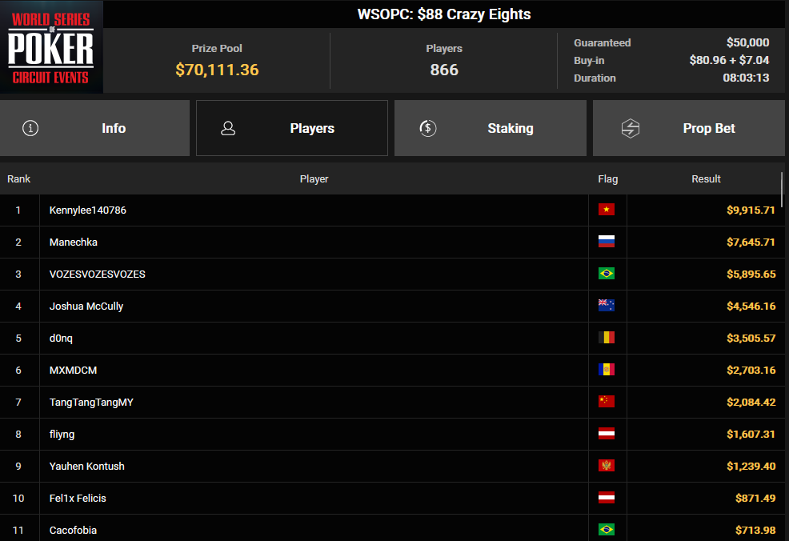Click the Prize Pool amount display
789x541 pixels.
[x=217, y=70]
